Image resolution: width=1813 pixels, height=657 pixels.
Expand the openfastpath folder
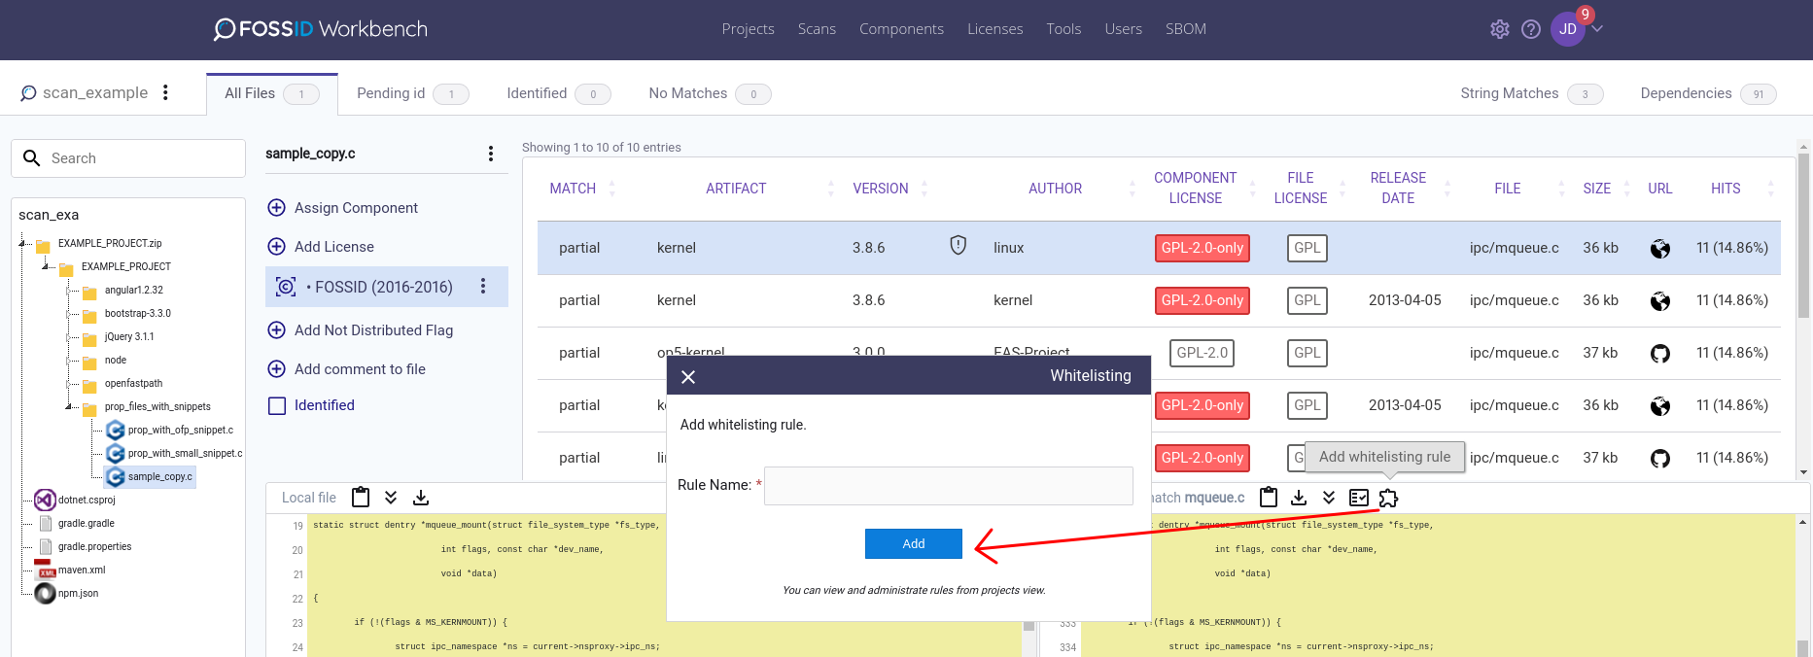click(x=69, y=383)
